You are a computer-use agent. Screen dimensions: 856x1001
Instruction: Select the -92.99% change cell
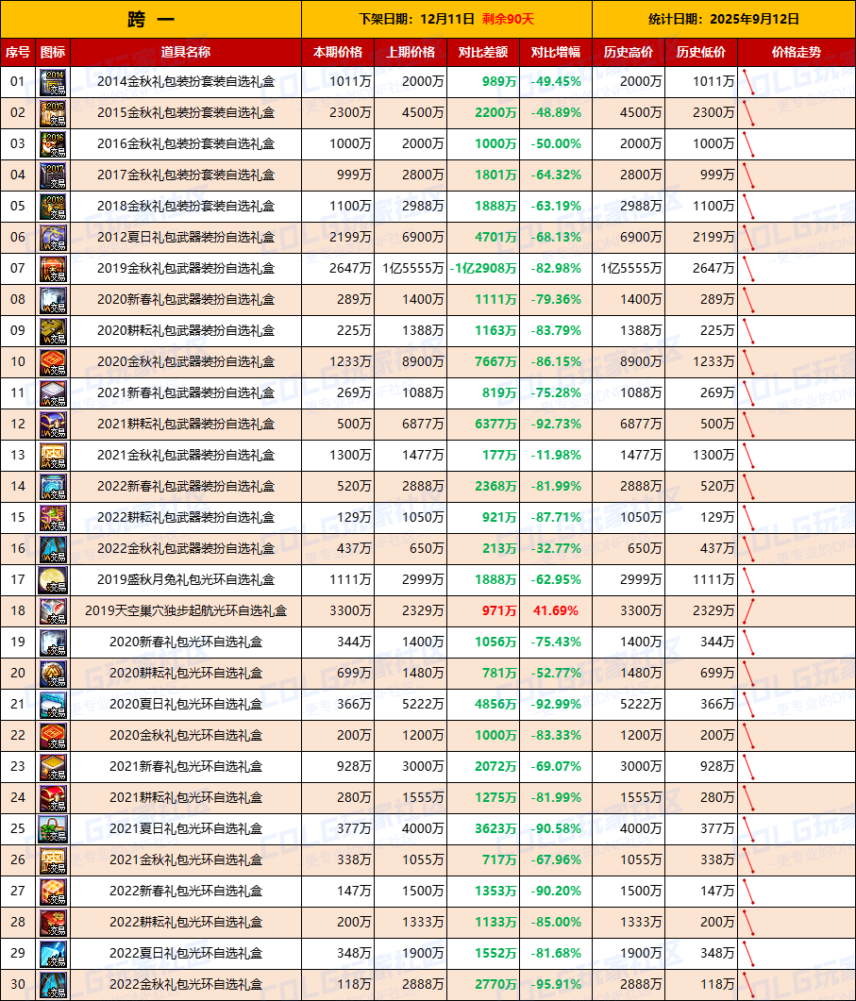(556, 704)
